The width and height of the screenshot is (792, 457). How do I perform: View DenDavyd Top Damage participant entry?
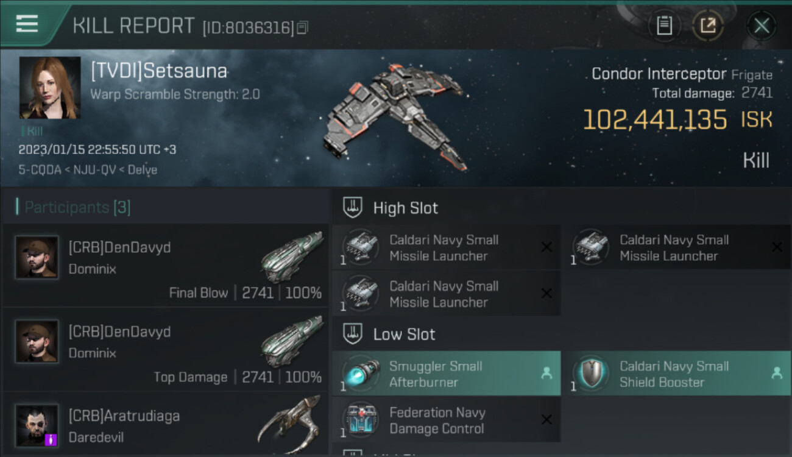point(165,349)
